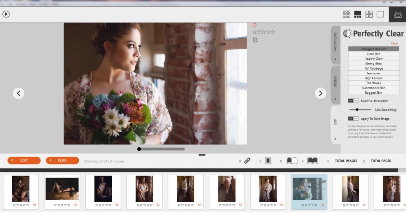Rate the highlighted thumbnail with stars
The width and height of the screenshot is (406, 212).
(309, 205)
